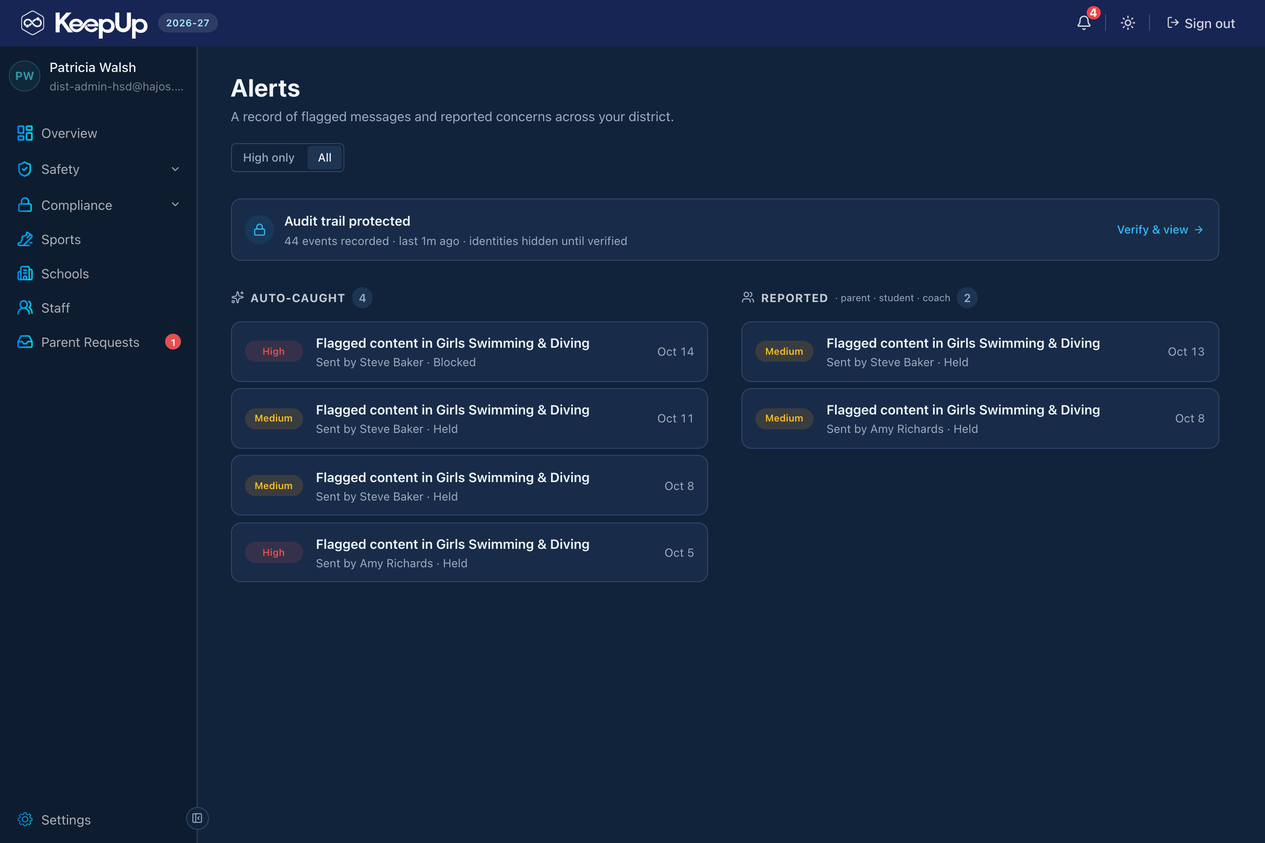Open Sports via its sidebar icon
This screenshot has width=1265, height=843.
[x=25, y=239]
